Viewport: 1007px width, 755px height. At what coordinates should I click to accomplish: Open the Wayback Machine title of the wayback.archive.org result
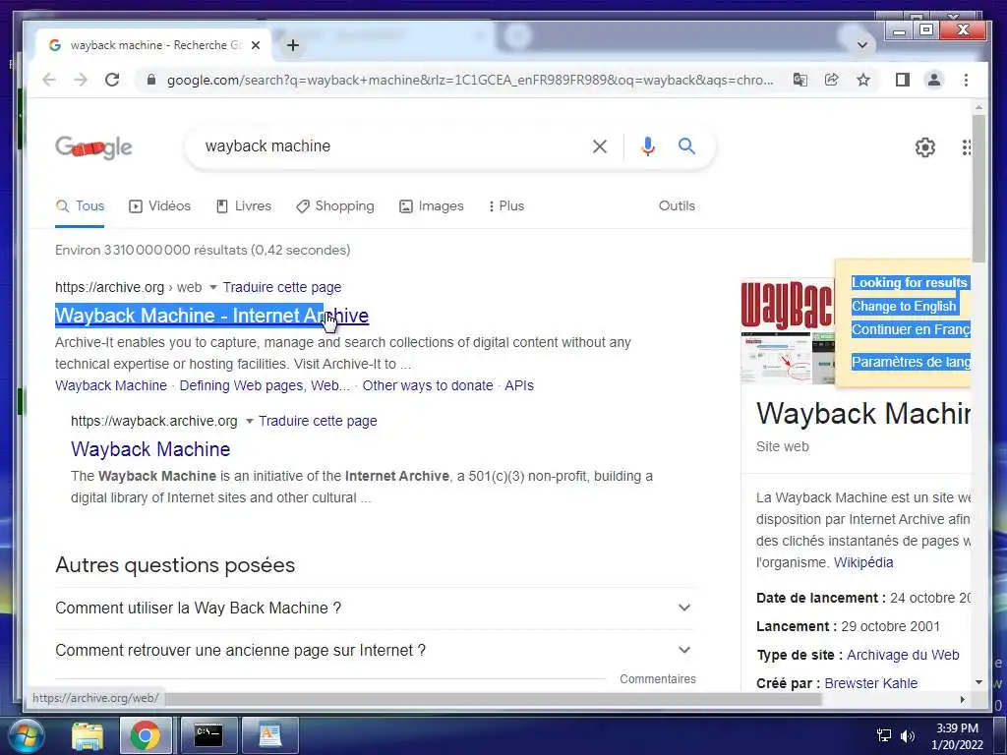150,449
